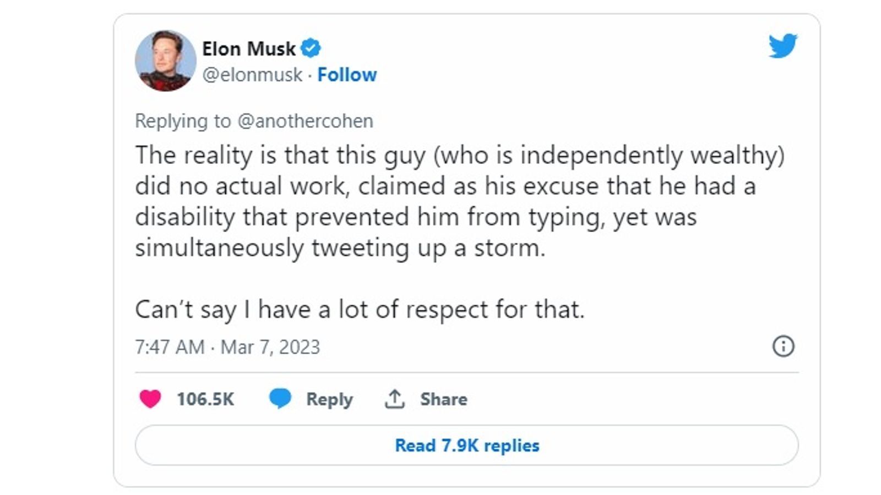Viewport: 881px width, 495px height.
Task: Click the pink heart like icon
Action: pos(150,399)
